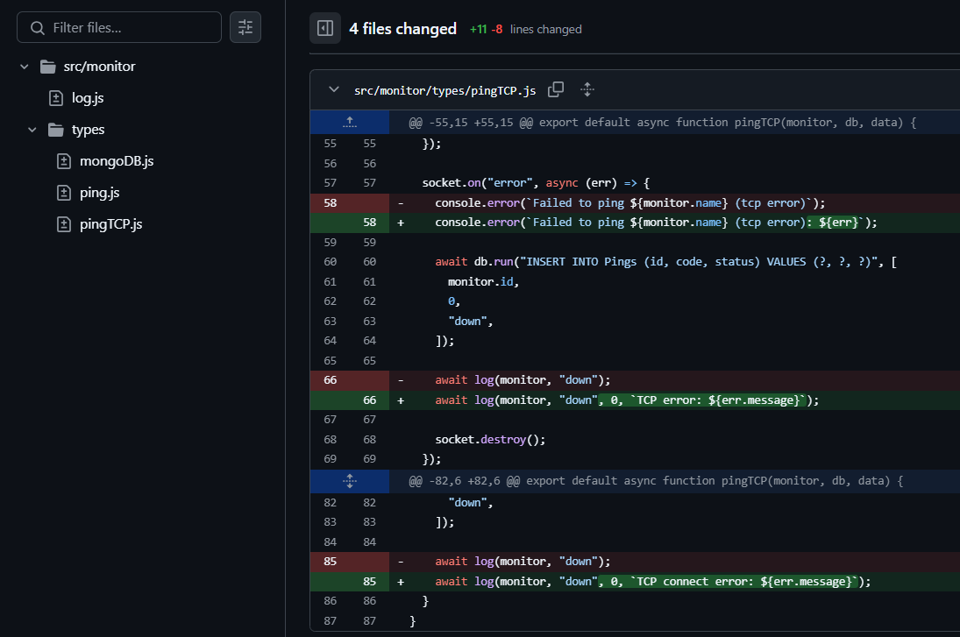Image resolution: width=960 pixels, height=637 pixels.
Task: Select pingTCP.js in the file tree
Action: click(x=110, y=224)
